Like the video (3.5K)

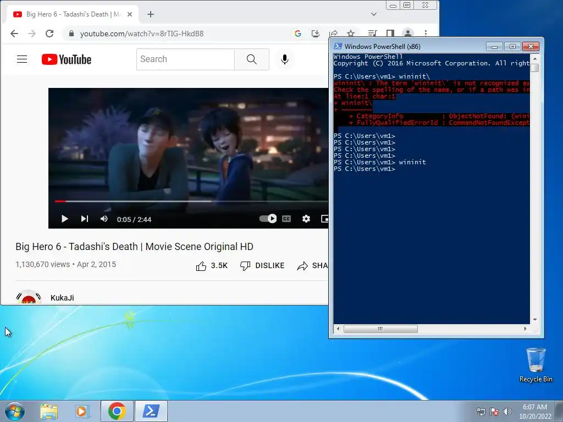[212, 265]
